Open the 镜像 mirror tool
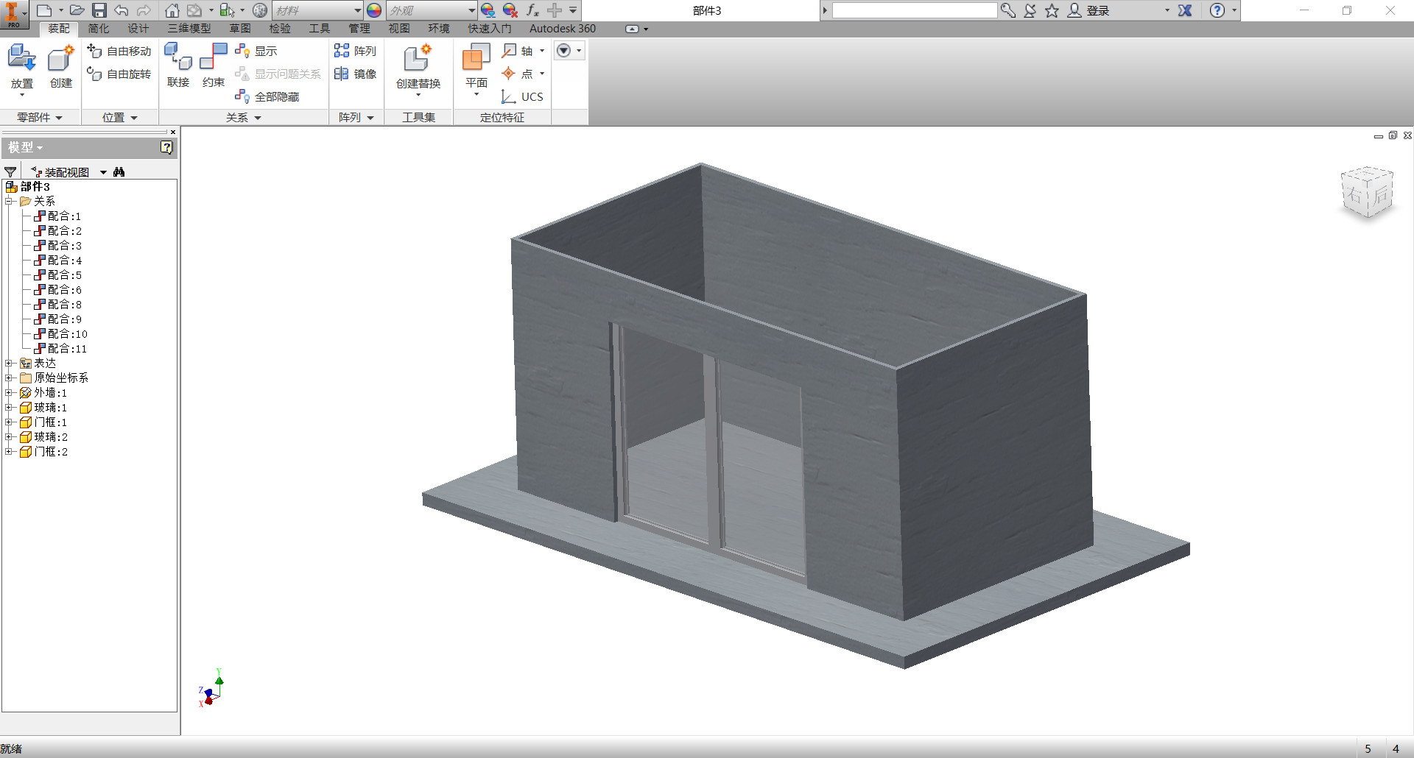The width and height of the screenshot is (1414, 758). pyautogui.click(x=355, y=74)
